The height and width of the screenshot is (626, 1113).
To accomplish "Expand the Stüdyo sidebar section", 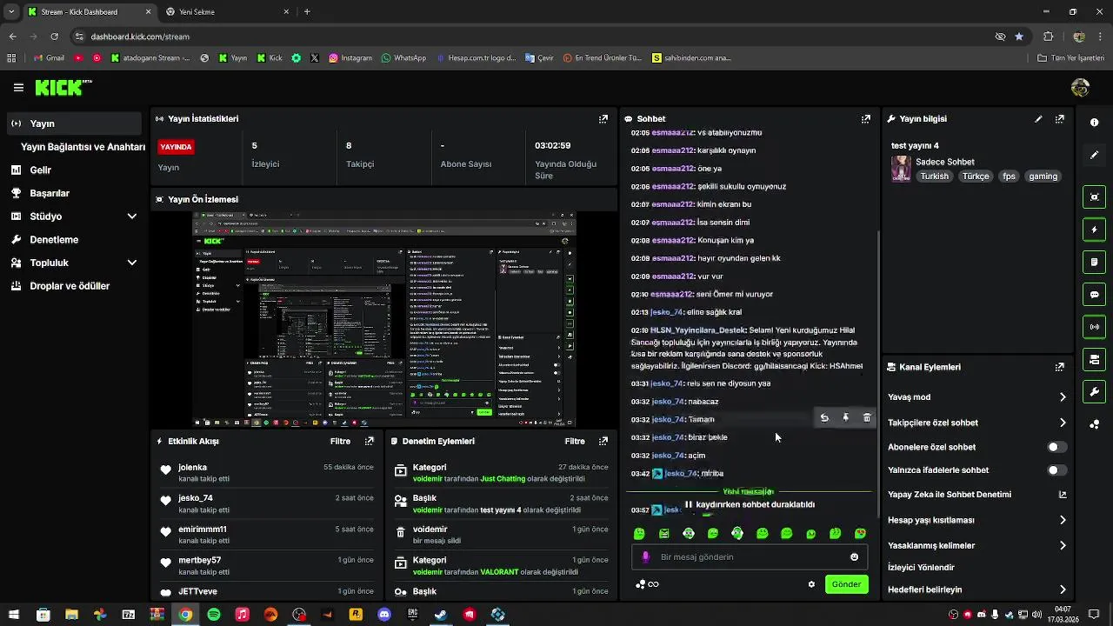I will click(76, 216).
